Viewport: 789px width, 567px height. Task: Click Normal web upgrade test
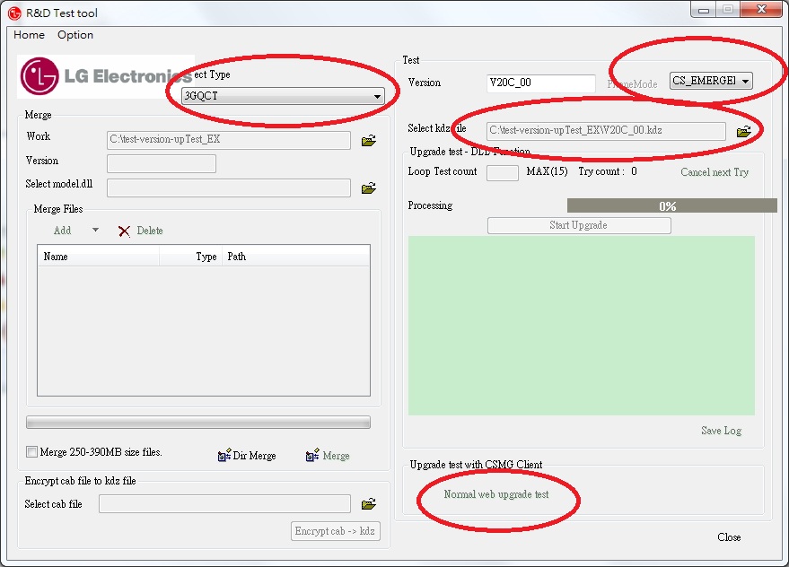(496, 494)
